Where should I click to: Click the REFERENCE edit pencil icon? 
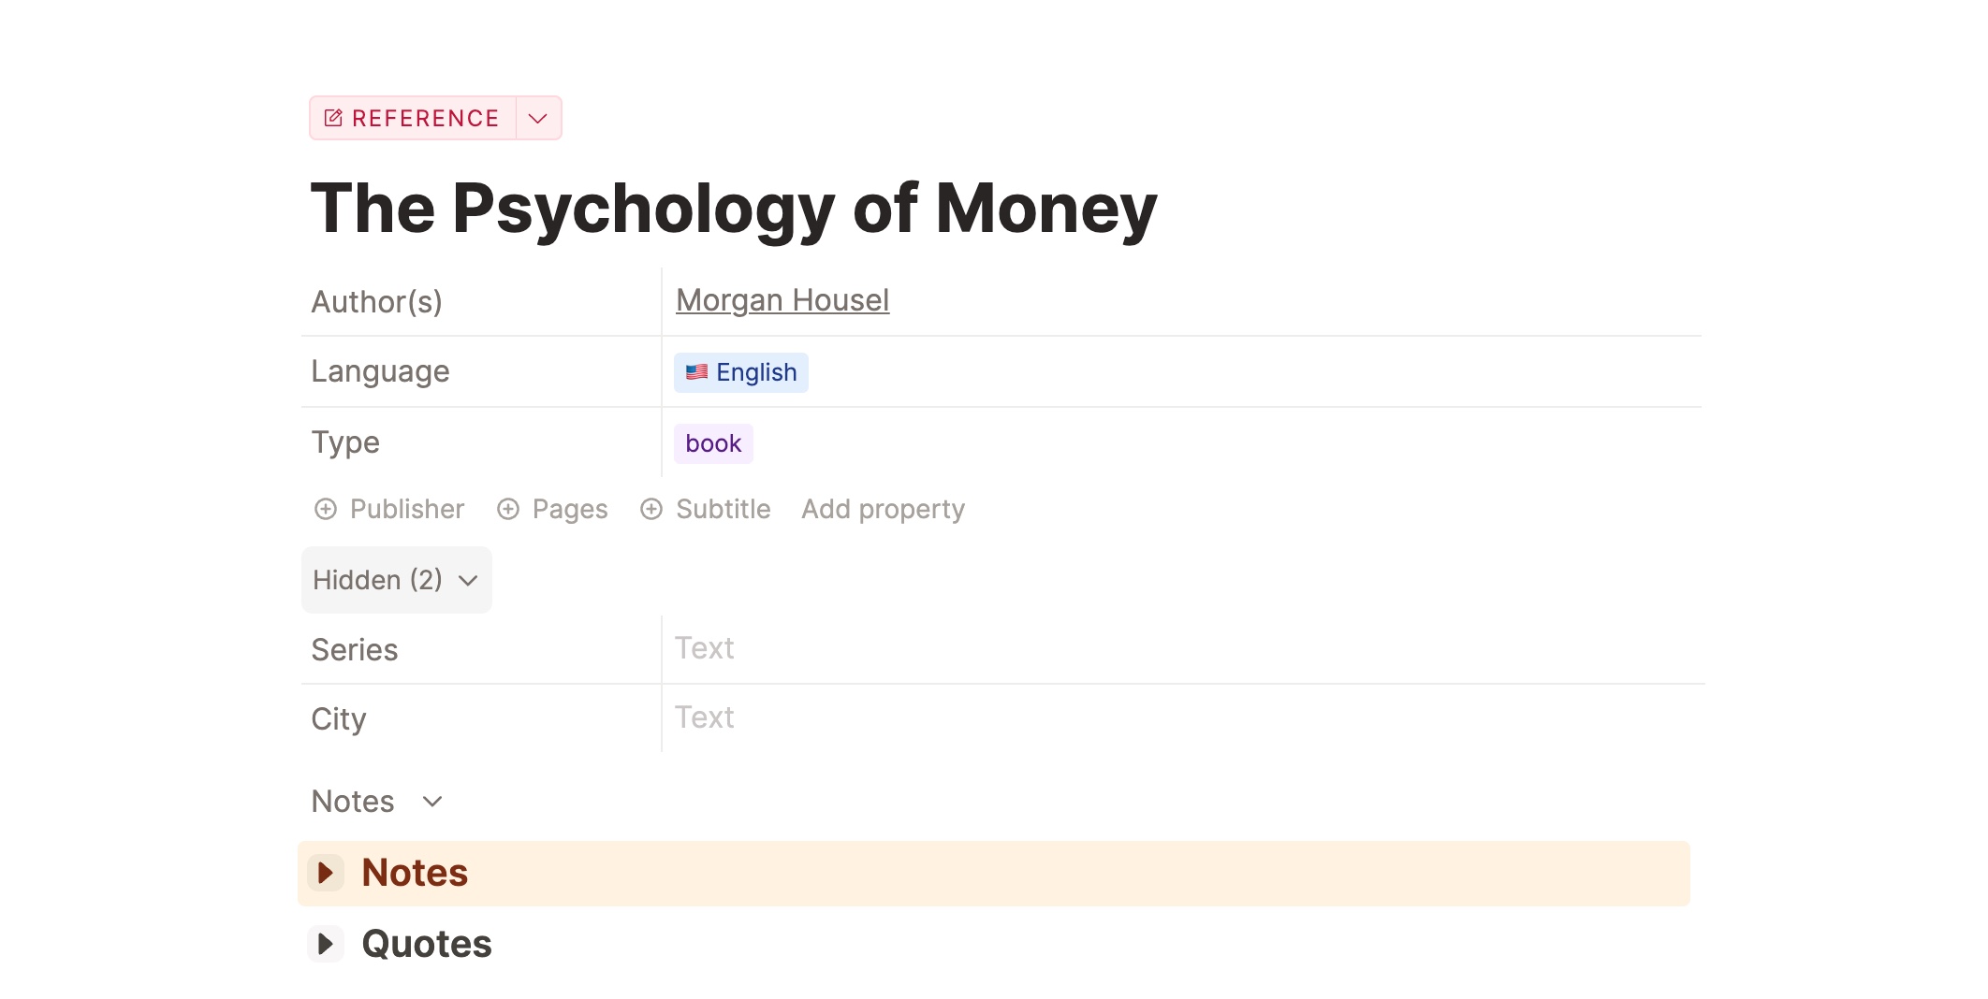[333, 118]
